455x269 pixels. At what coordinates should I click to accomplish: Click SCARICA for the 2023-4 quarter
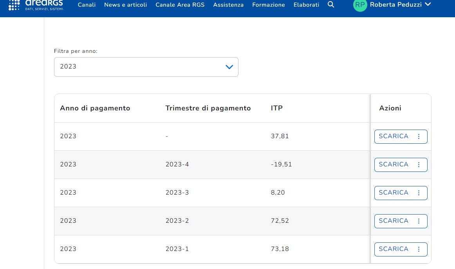393,165
